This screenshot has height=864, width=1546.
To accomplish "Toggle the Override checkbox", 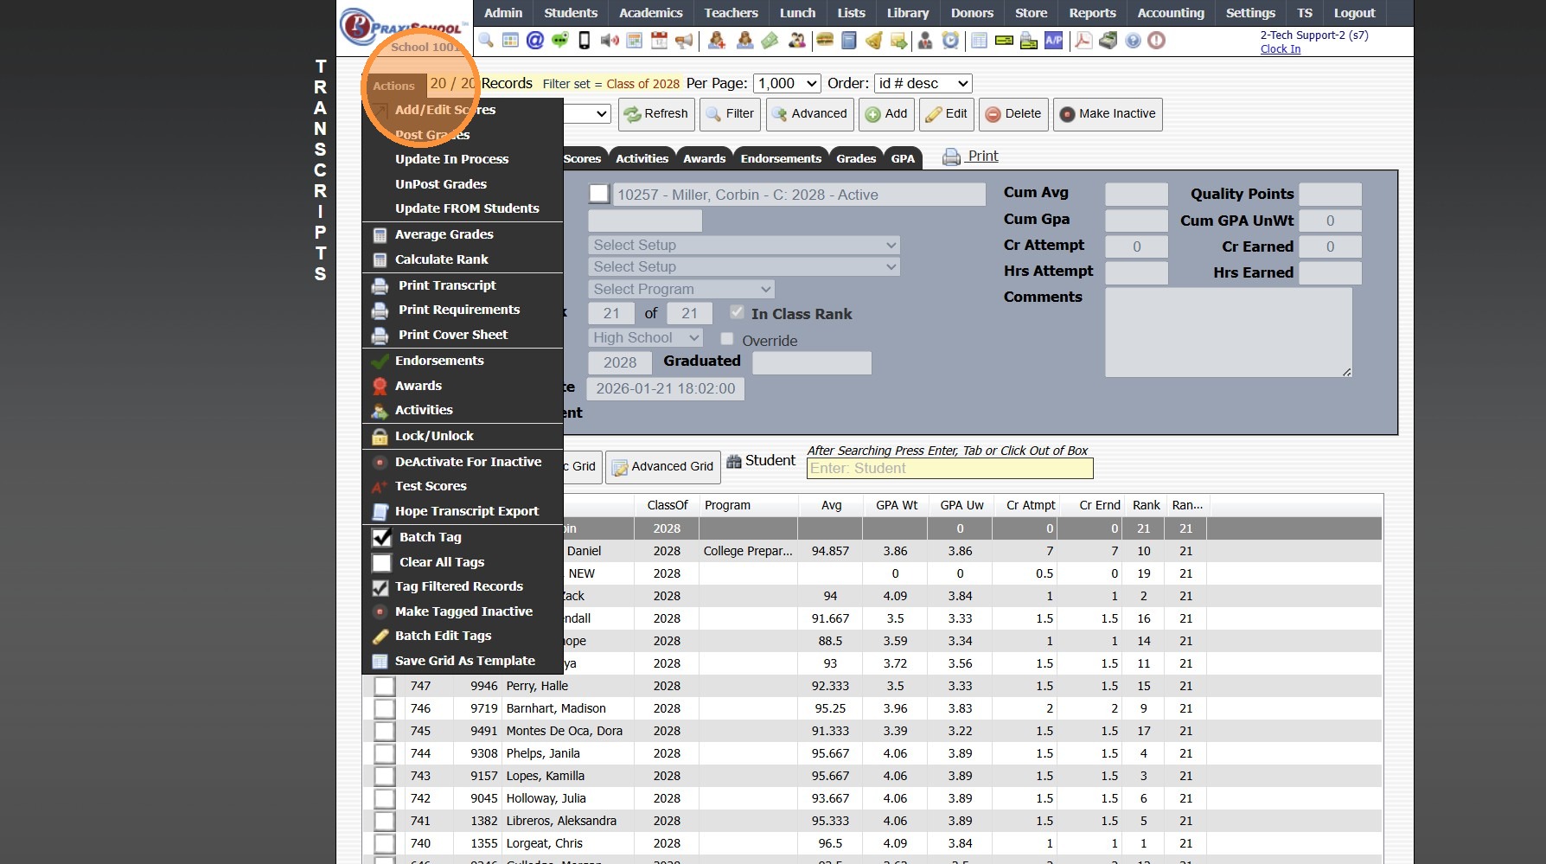I will 727,340.
